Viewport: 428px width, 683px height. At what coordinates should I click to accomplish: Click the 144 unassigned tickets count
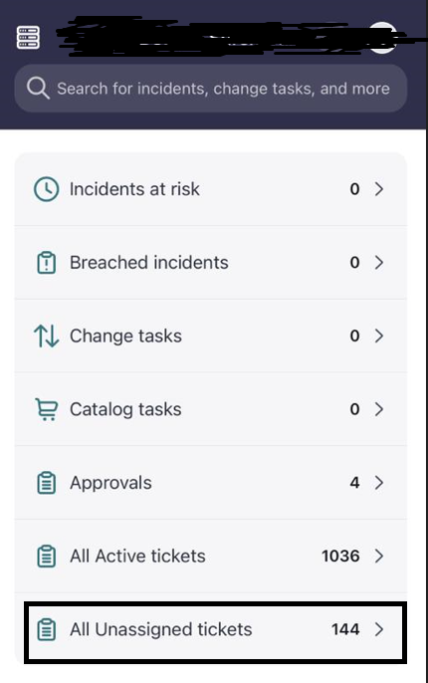click(345, 629)
